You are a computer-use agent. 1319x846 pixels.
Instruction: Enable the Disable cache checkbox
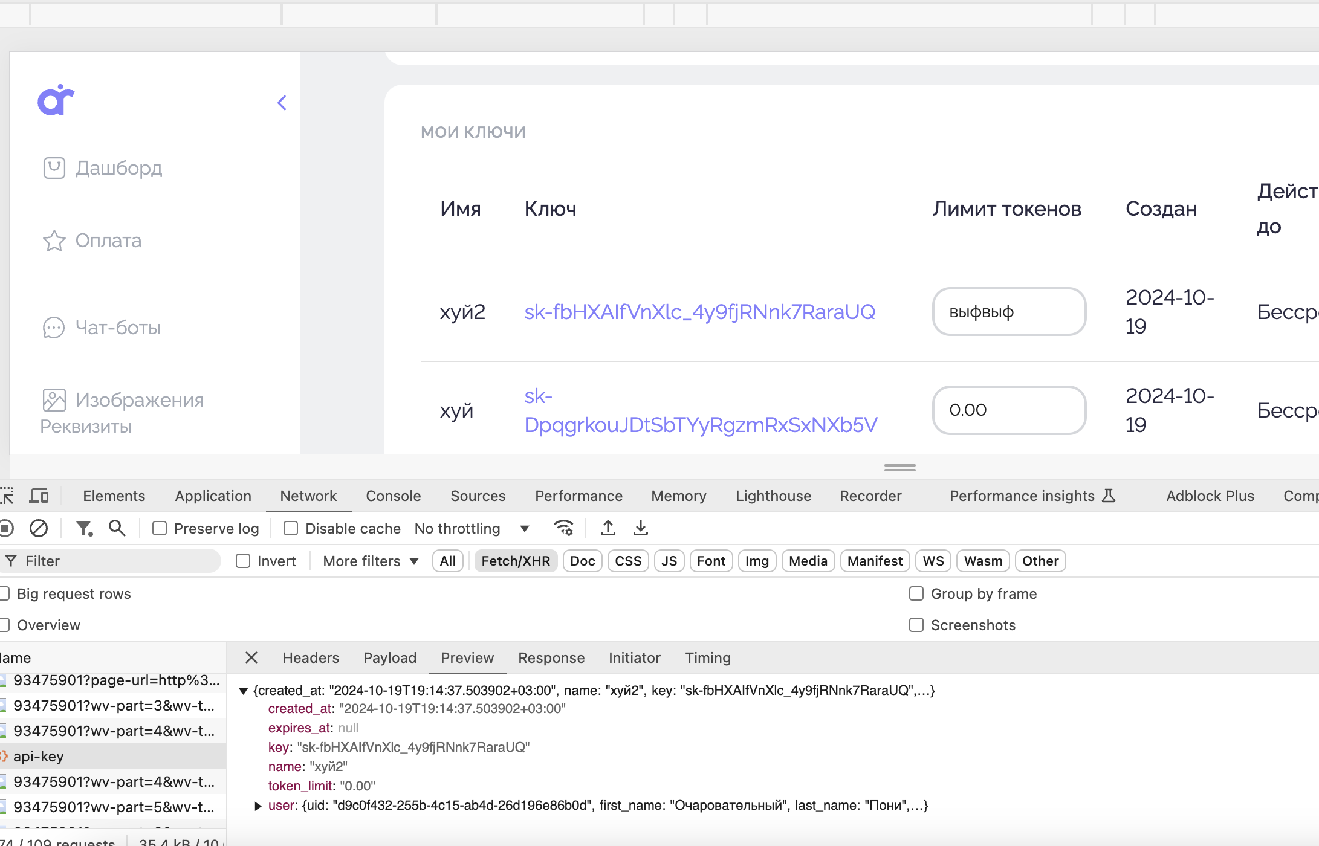tap(291, 529)
